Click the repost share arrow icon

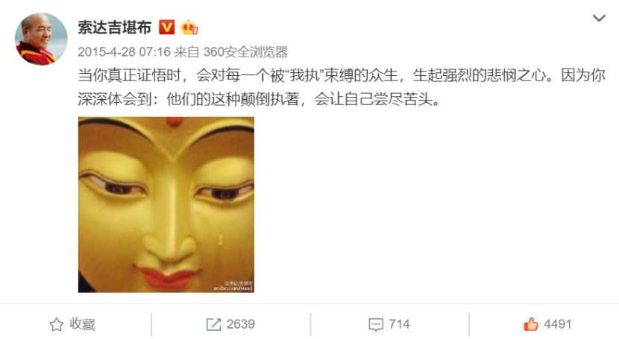(213, 324)
